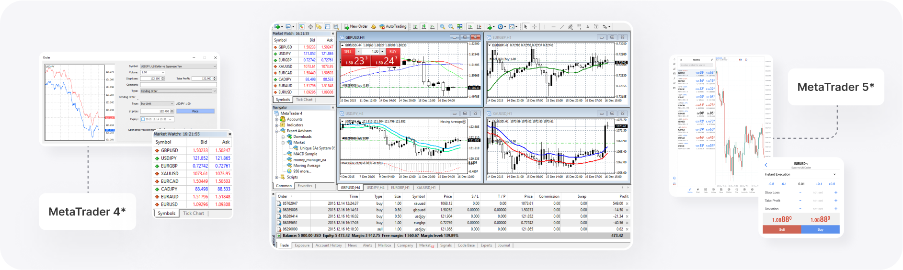Image resolution: width=903 pixels, height=270 pixels.
Task: Select the Crosshair tool
Action: point(534,26)
